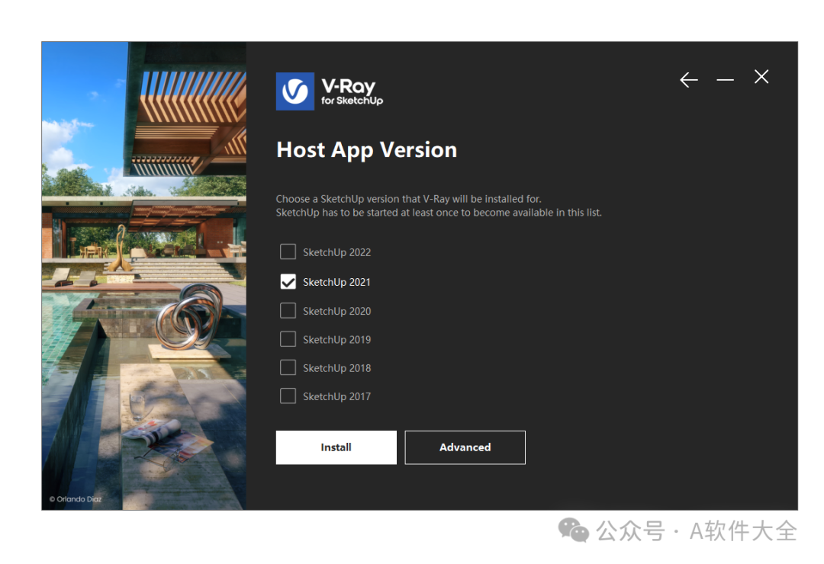Tick the SketchUp 2020 checkbox
Screen dimensions: 824x564
click(288, 311)
